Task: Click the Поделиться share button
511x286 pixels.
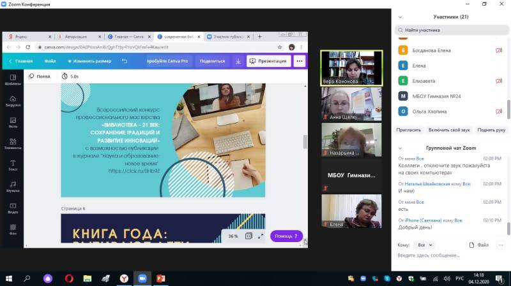Action: [212, 61]
